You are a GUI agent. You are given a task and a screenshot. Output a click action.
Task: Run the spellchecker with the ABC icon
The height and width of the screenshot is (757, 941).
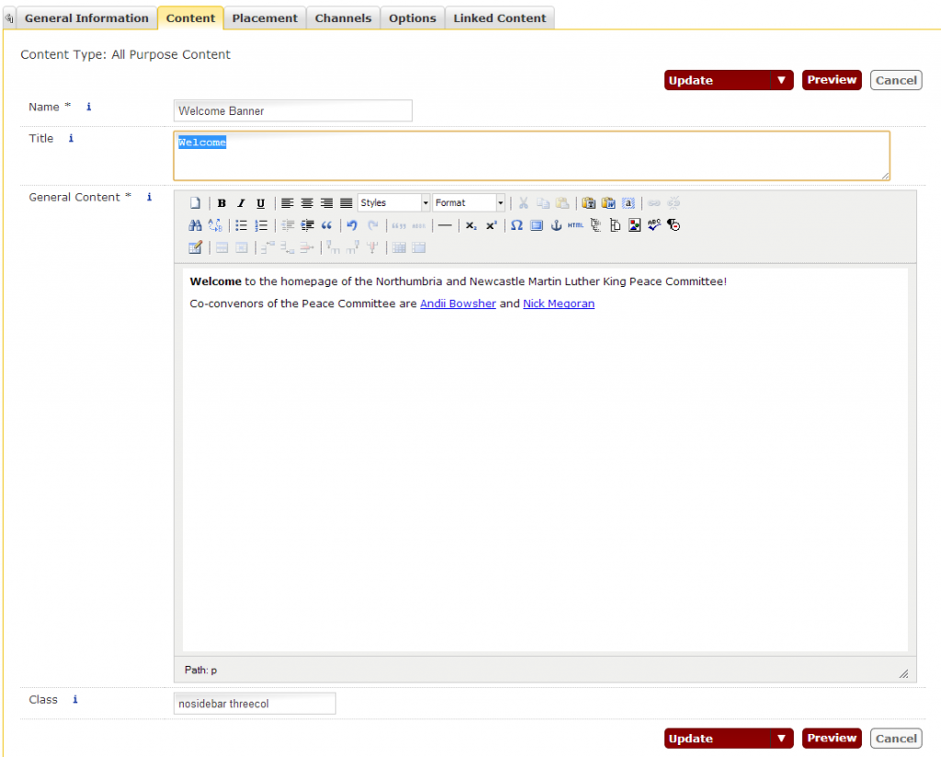tap(653, 225)
